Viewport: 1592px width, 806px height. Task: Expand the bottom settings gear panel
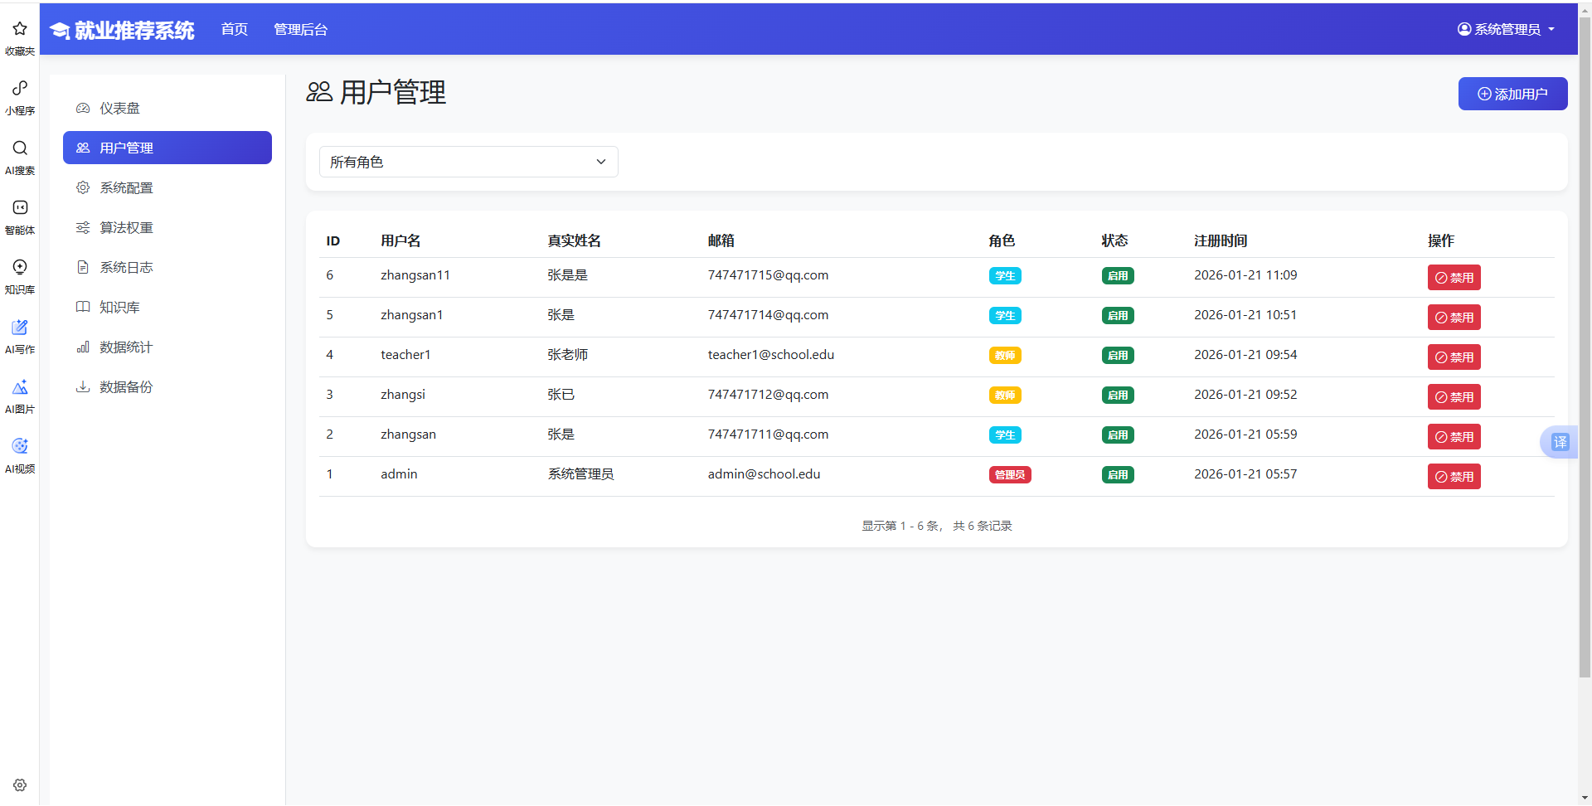pyautogui.click(x=19, y=785)
